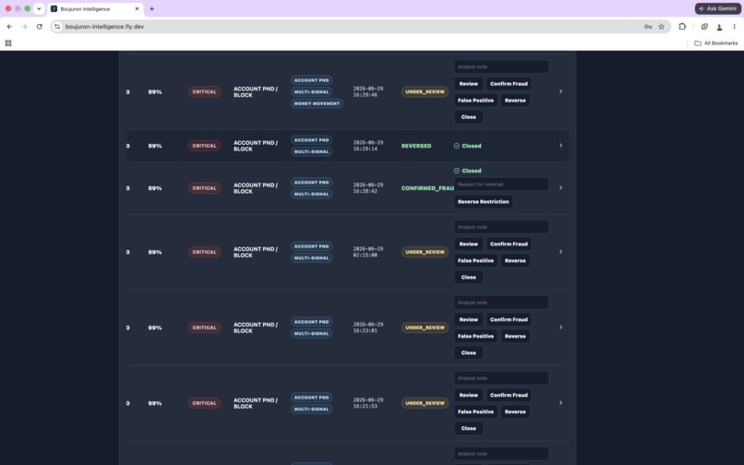Confirm Fraud on the 16:23:01 alert
The image size is (744, 465).
(x=509, y=320)
